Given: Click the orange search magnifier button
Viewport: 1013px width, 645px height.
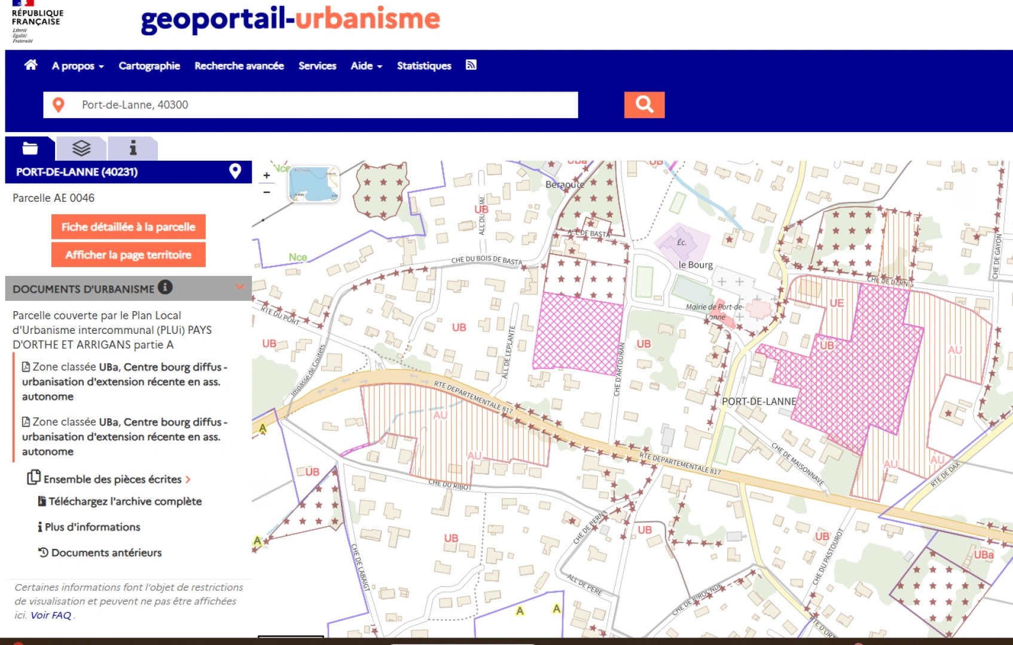Looking at the screenshot, I should coord(644,105).
